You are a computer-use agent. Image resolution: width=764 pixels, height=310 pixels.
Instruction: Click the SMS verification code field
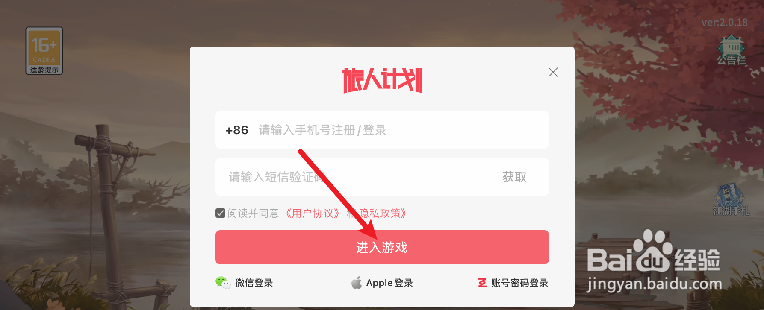[x=355, y=177]
